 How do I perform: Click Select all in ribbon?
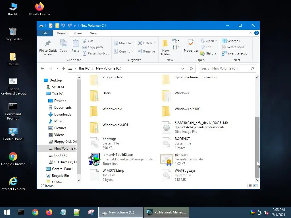click(x=231, y=41)
